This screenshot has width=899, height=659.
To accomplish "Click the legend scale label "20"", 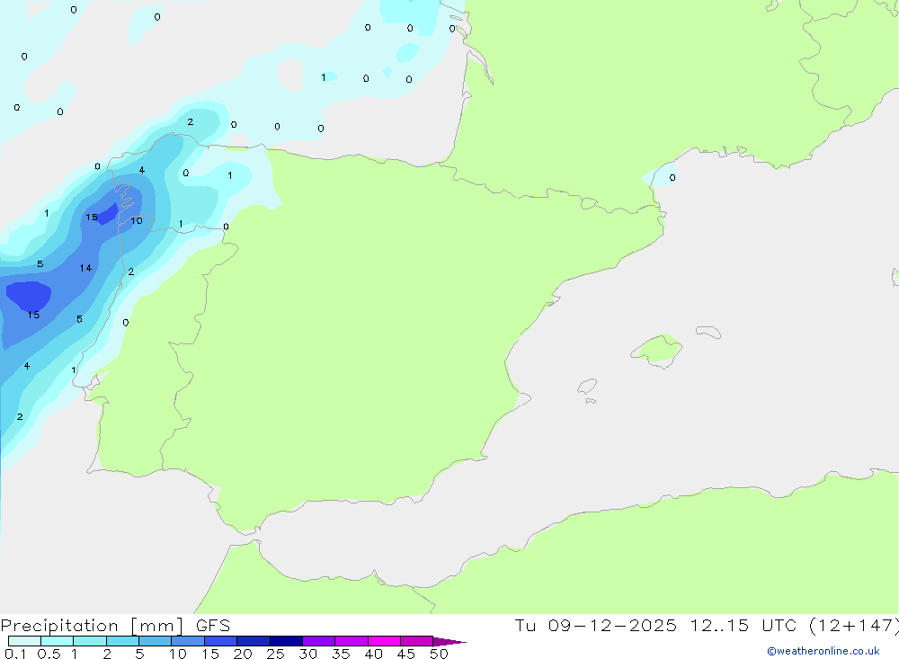I will pyautogui.click(x=243, y=654).
